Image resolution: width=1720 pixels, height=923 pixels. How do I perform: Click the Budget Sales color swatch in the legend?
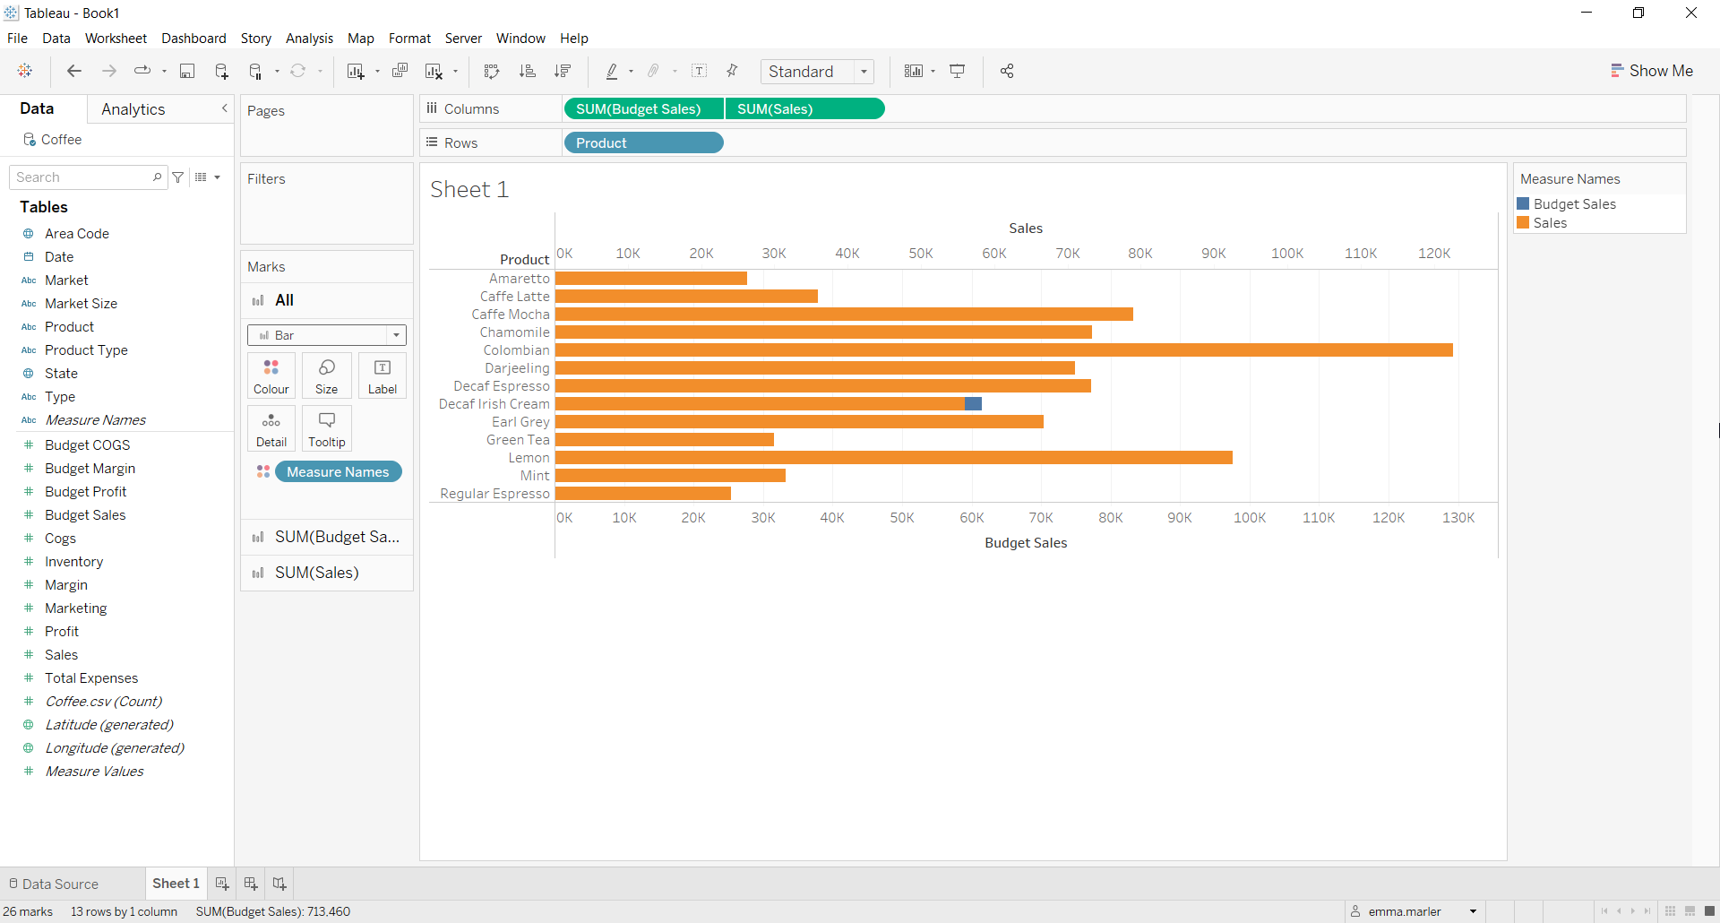tap(1524, 203)
